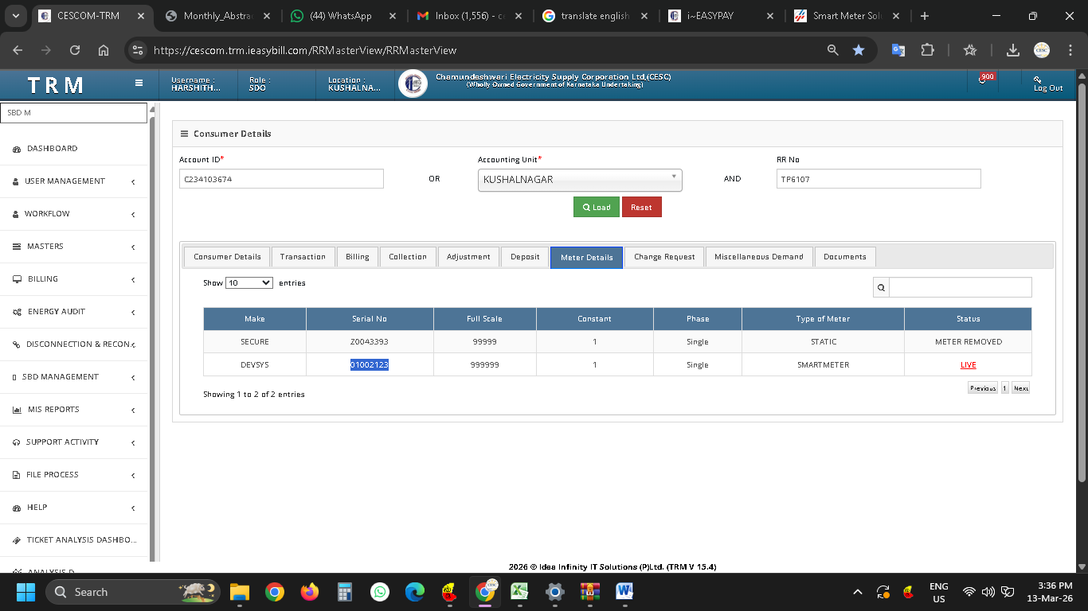The height and width of the screenshot is (611, 1088).
Task: Bookmark this page with the star icon
Action: (x=858, y=50)
